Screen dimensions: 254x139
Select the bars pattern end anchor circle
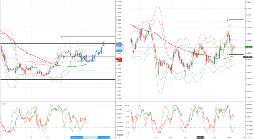click(x=104, y=44)
